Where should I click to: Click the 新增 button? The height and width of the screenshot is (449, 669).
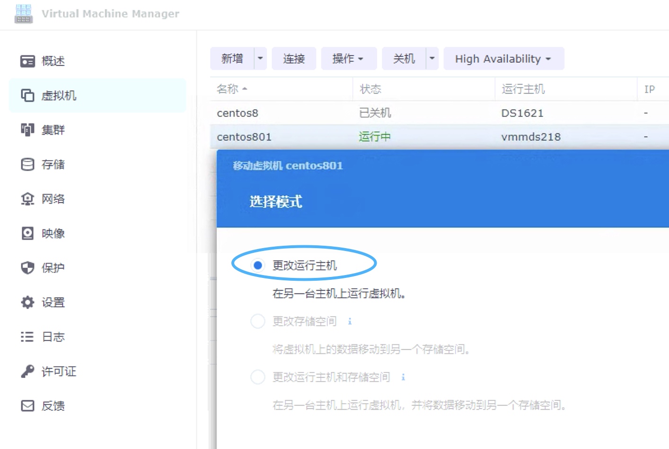(232, 59)
